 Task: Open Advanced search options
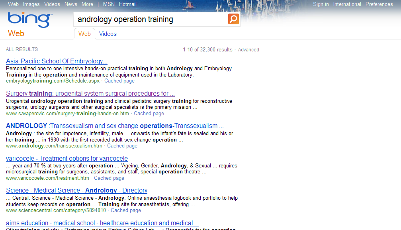(248, 50)
